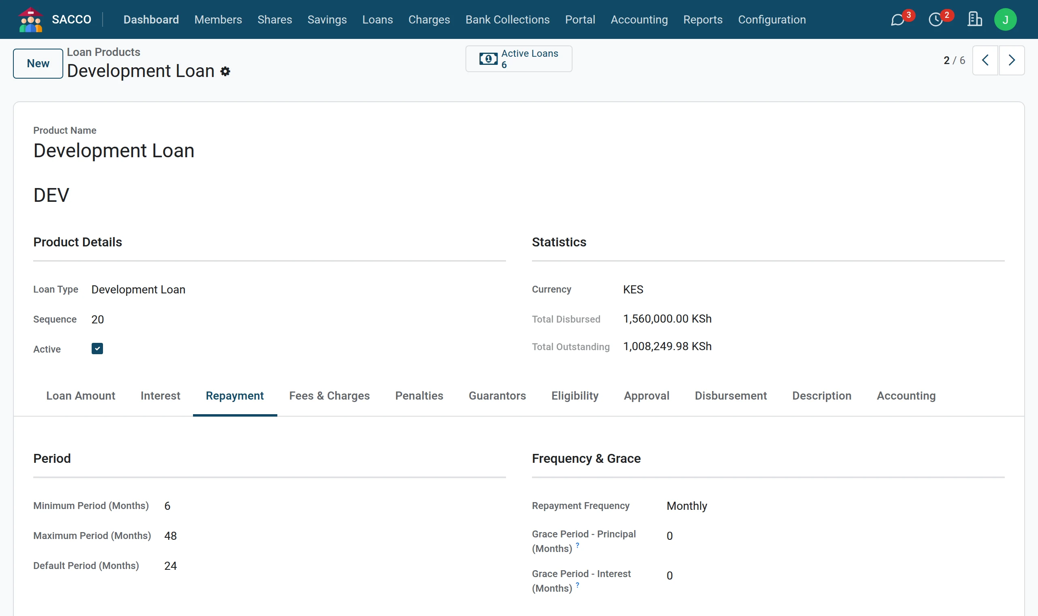Switch to the Fees & Charges tab
1038x616 pixels.
pos(329,396)
